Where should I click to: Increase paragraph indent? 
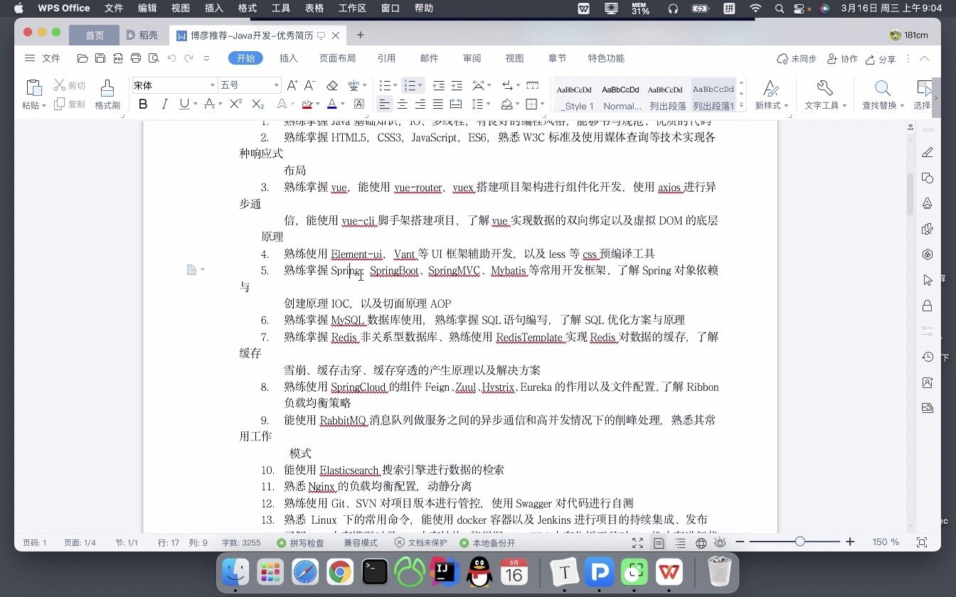point(456,85)
